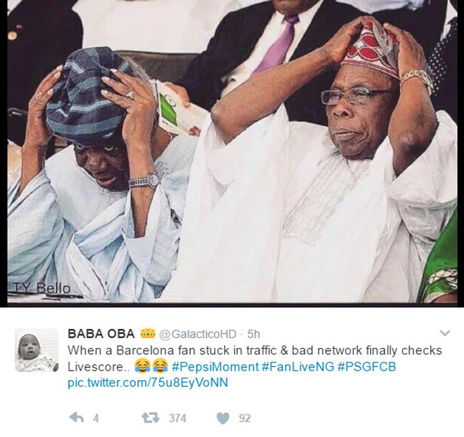The height and width of the screenshot is (437, 464).
Task: Click the TY Bello watermark text
Action: [x=41, y=288]
